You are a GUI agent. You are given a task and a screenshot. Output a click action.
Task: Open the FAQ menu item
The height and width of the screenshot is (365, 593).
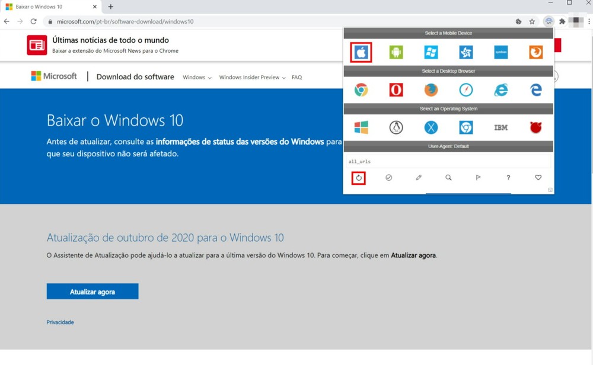pos(296,77)
